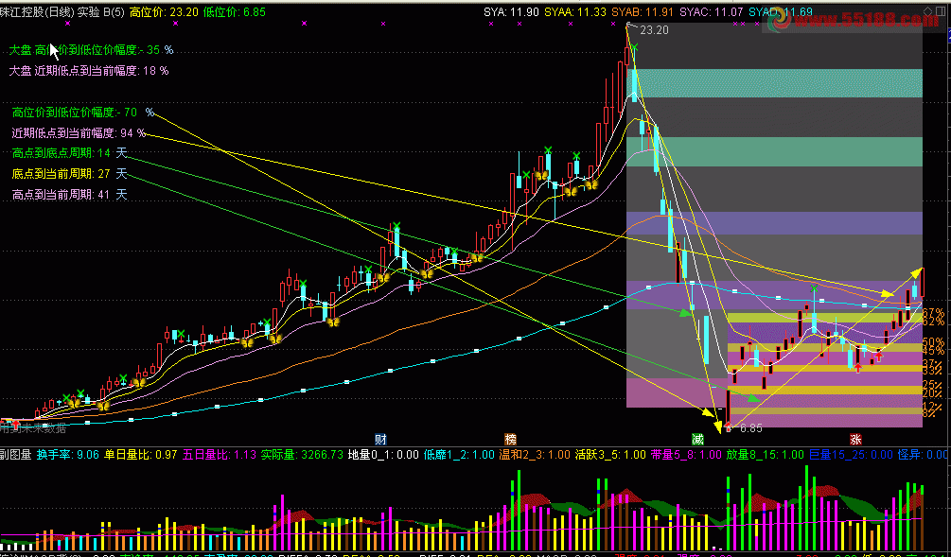
Task: Click the 财 finance marker icon
Action: point(381,440)
